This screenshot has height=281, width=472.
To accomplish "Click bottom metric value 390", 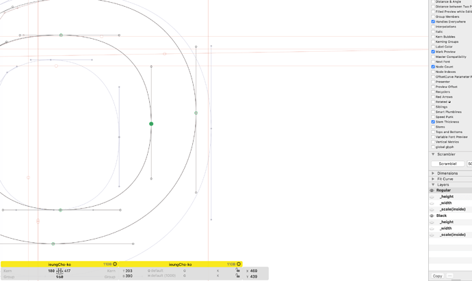I will [x=129, y=276].
